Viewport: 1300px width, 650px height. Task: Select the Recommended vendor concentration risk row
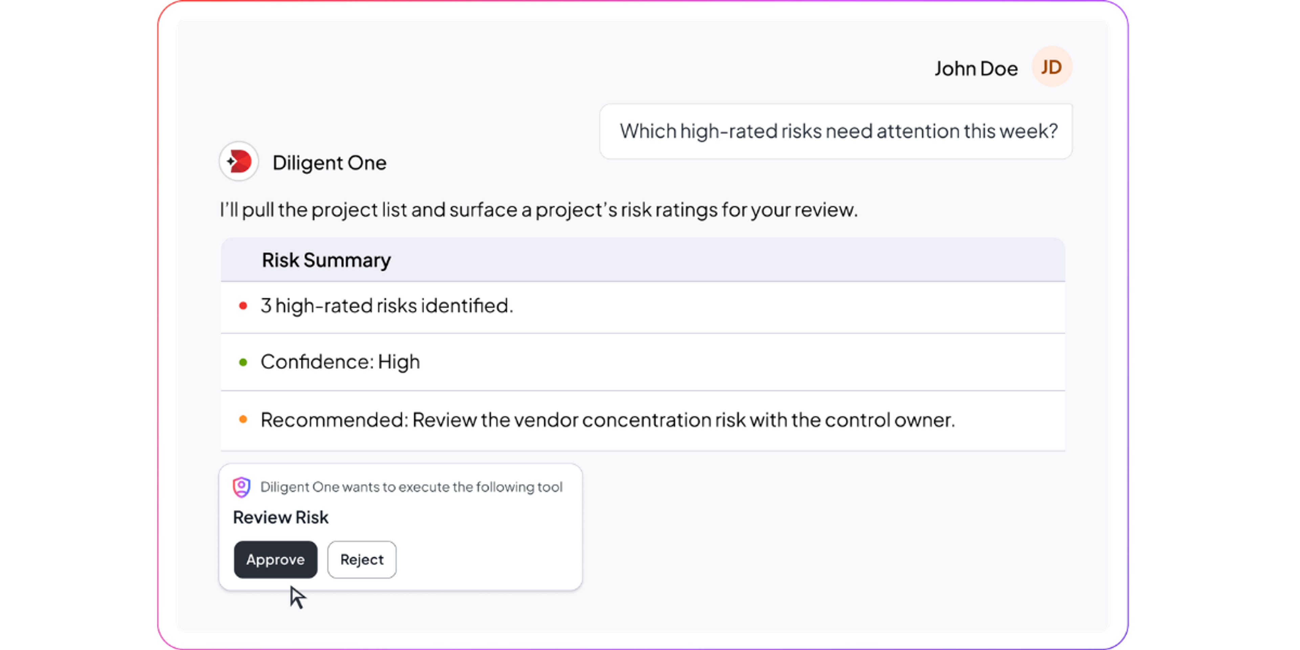click(643, 420)
